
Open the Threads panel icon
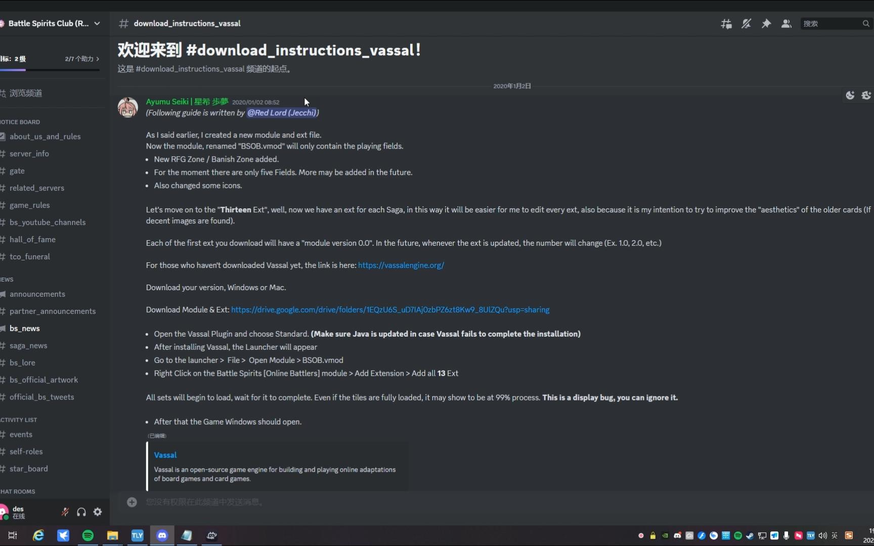tap(726, 24)
